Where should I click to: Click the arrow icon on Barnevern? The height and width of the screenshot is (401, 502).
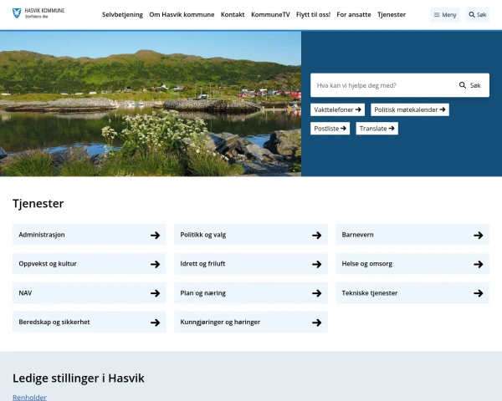coord(478,236)
